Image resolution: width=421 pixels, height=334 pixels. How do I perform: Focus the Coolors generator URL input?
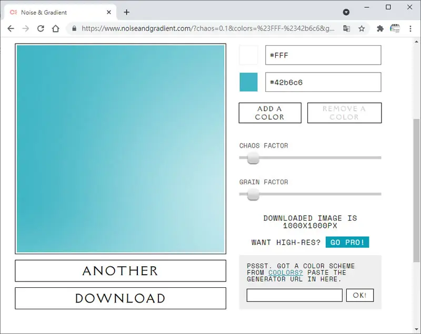pos(295,296)
